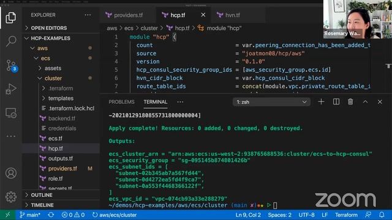
Task: Close the terminal panel
Action: coord(380,102)
